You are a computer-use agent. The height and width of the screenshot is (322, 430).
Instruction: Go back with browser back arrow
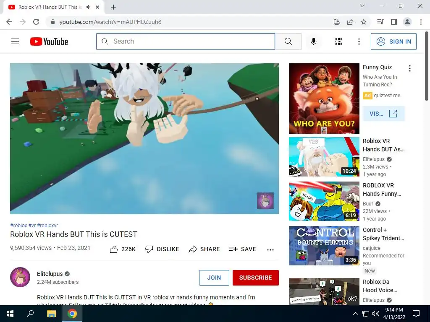(9, 22)
